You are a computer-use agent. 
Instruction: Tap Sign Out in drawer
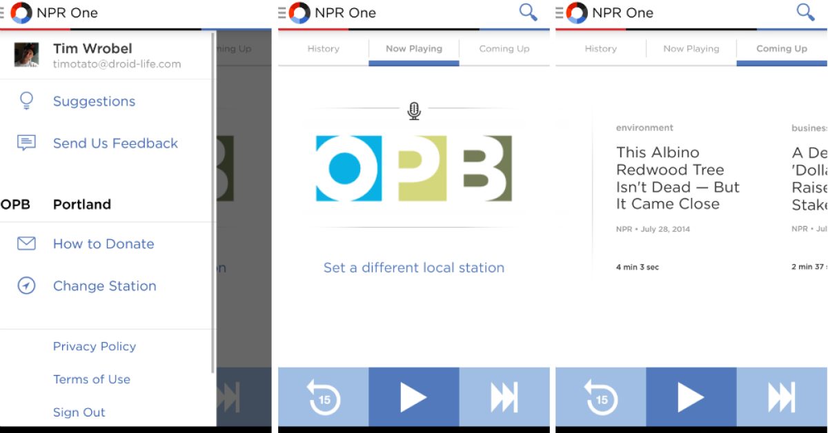tap(79, 412)
